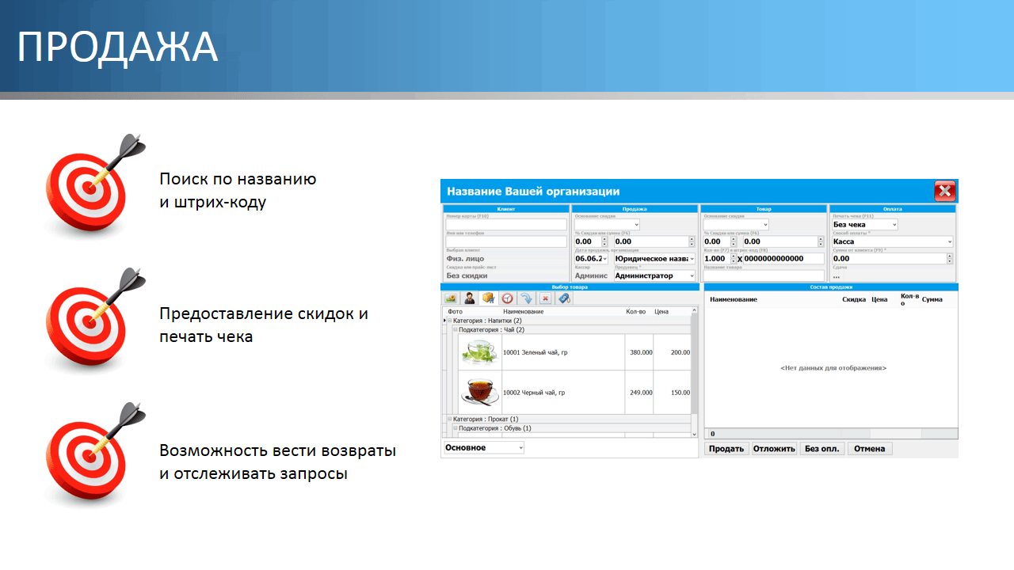The height and width of the screenshot is (570, 1014).
Task: Collapse the Категория Напитки group
Action: [x=449, y=321]
